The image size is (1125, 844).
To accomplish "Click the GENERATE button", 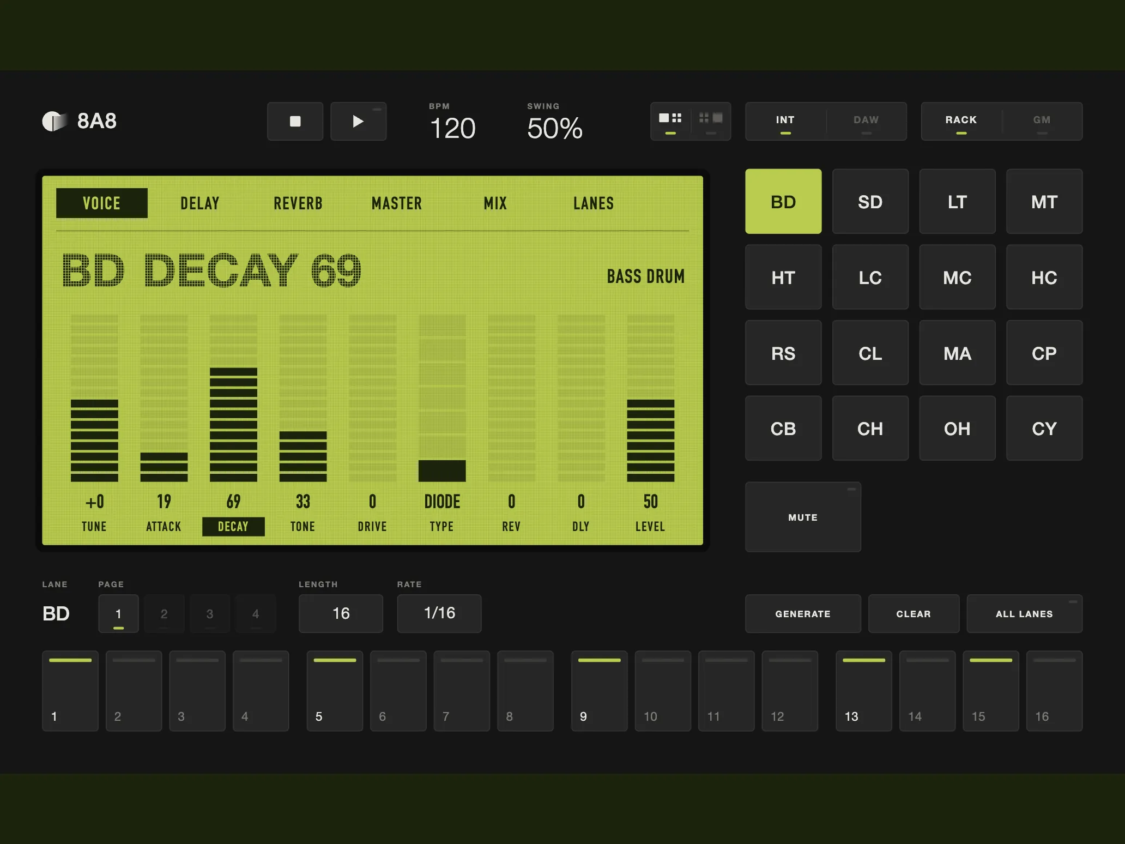I will coord(803,613).
